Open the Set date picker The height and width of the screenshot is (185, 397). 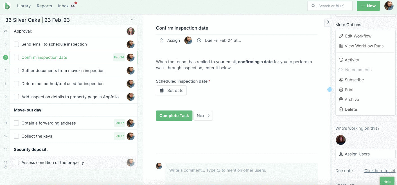(x=171, y=90)
